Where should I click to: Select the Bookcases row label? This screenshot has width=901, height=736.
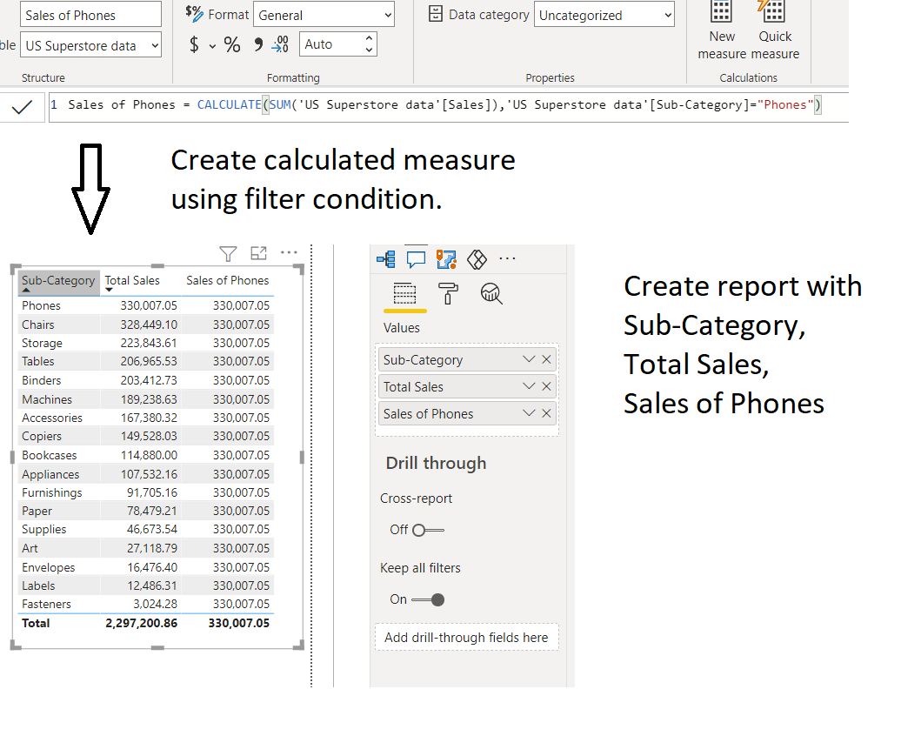50,455
